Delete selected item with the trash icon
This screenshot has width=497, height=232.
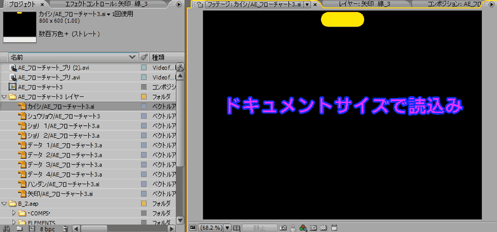pyautogui.click(x=66, y=228)
